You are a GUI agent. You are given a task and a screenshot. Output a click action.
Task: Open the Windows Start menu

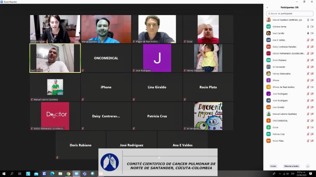point(4,174)
